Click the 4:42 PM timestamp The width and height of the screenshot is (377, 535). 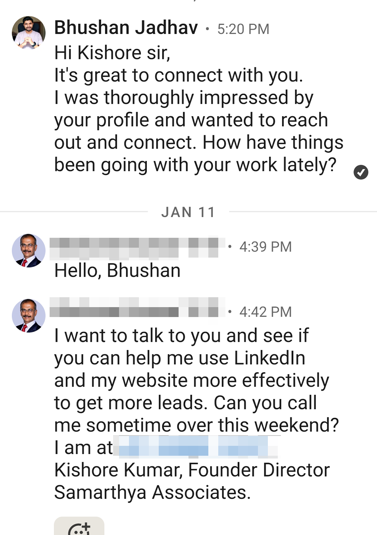pyautogui.click(x=265, y=312)
